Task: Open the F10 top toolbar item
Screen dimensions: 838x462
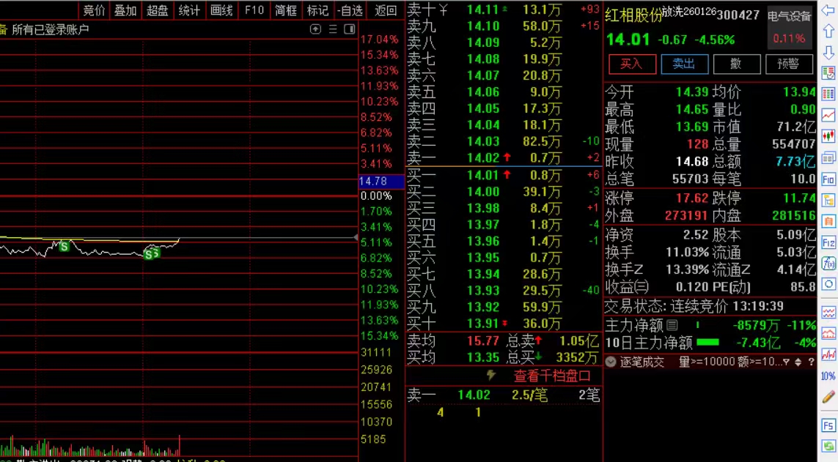Action: (x=254, y=10)
